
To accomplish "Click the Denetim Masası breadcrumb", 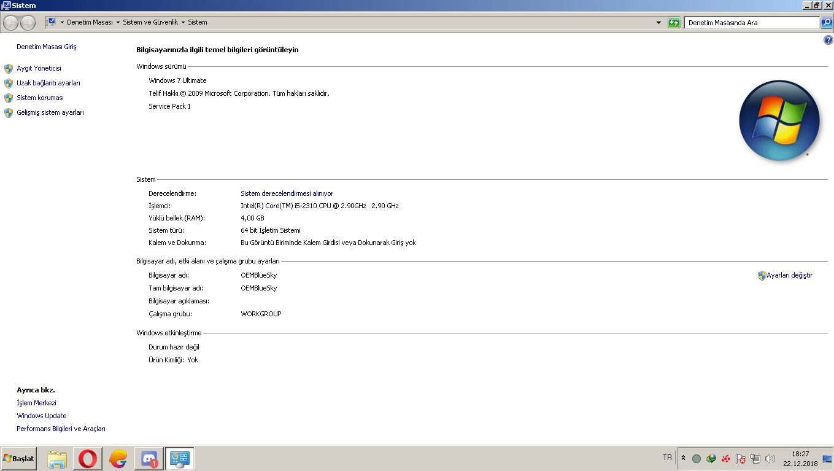I will (x=90, y=22).
